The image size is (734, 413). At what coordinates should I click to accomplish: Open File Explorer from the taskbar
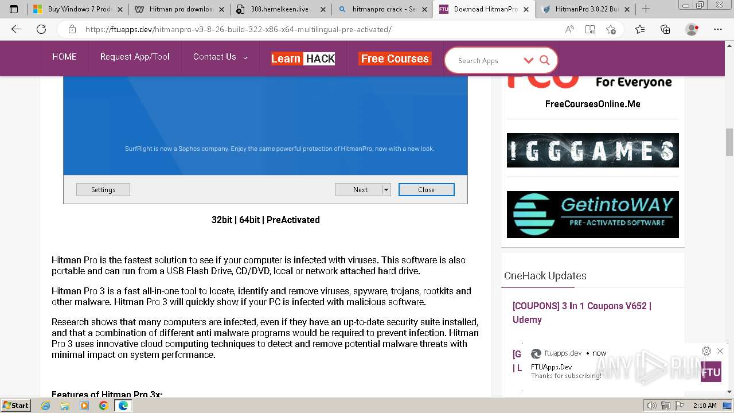65,406
